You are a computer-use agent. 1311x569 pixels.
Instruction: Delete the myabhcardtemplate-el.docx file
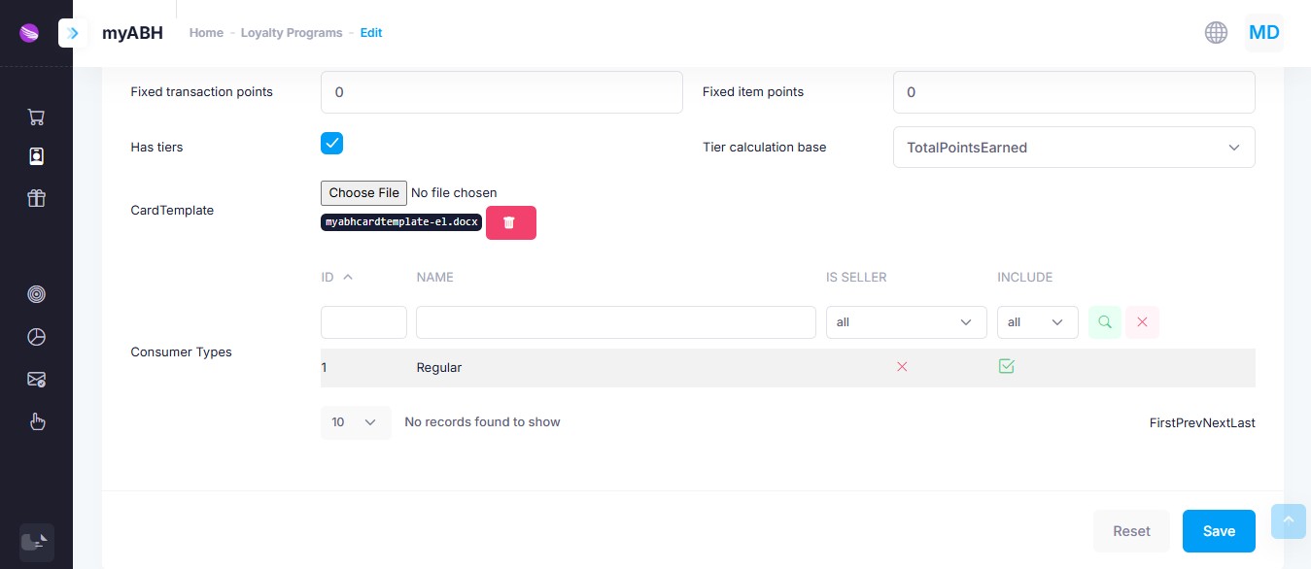click(510, 222)
